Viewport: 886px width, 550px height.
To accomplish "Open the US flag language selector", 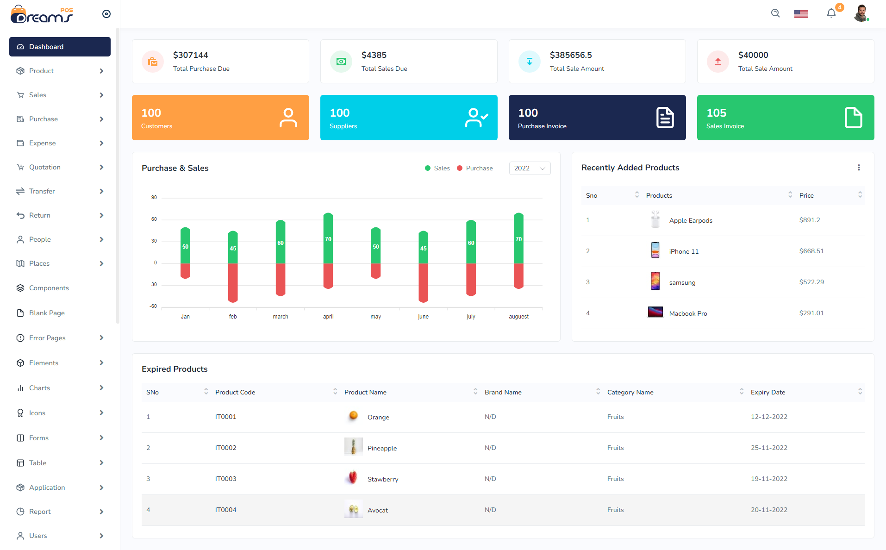I will pyautogui.click(x=801, y=14).
